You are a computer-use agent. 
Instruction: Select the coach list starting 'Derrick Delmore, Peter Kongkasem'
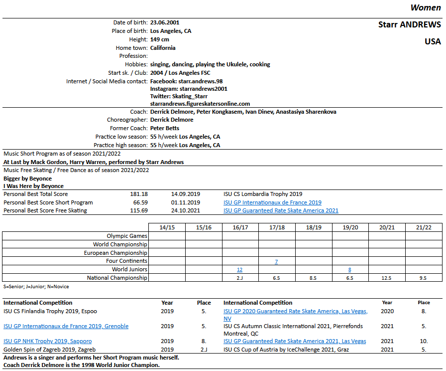click(243, 112)
